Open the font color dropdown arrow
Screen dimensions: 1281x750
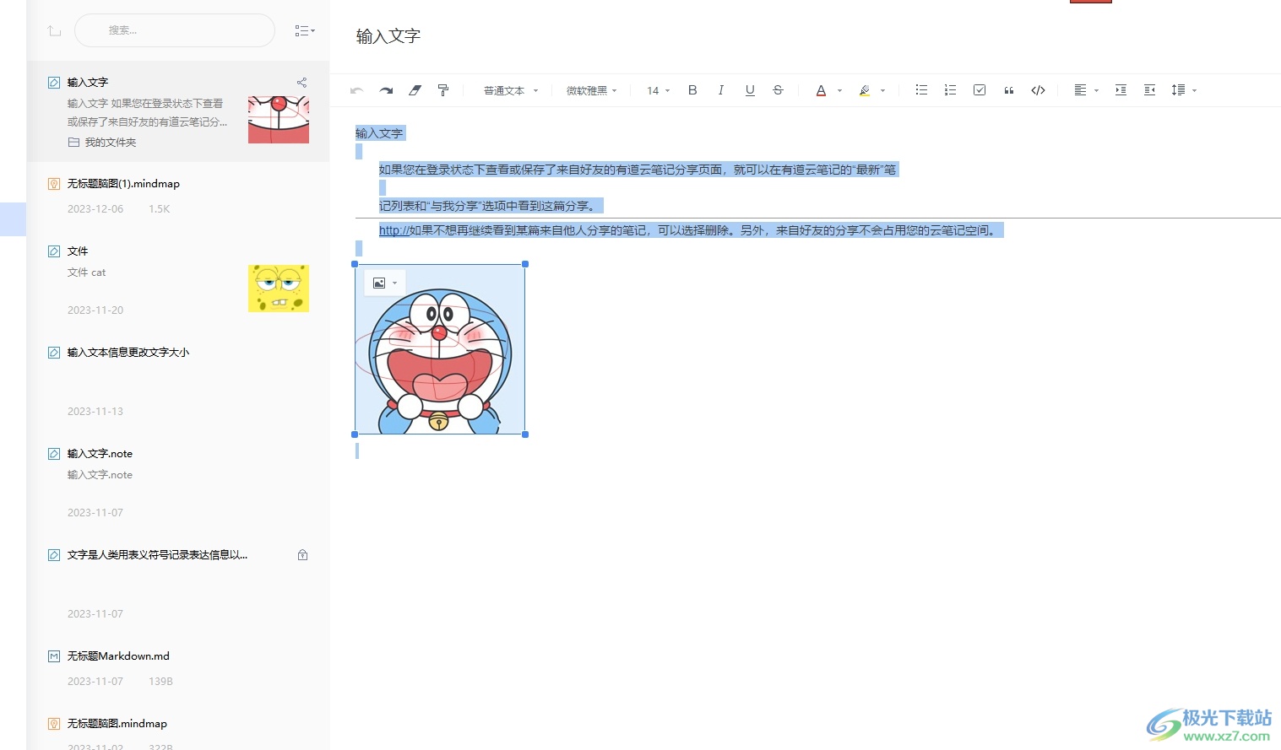point(839,90)
